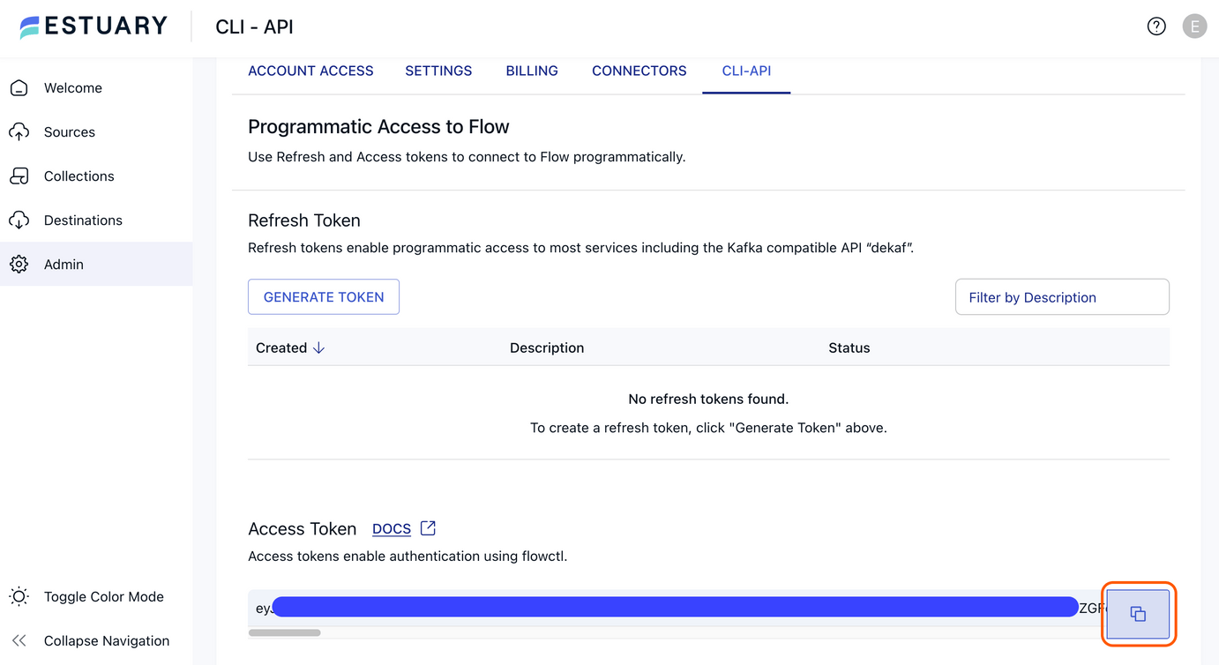Click the Welcome home icon in the sidebar
The image size is (1219, 665).
tap(19, 88)
